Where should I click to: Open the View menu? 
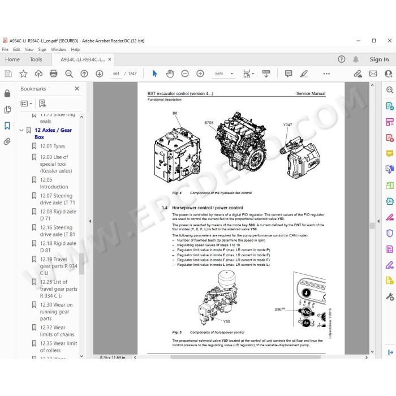click(29, 49)
